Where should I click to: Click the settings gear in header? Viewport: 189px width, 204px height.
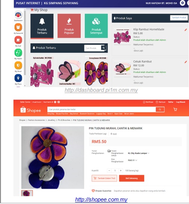[x=183, y=3]
